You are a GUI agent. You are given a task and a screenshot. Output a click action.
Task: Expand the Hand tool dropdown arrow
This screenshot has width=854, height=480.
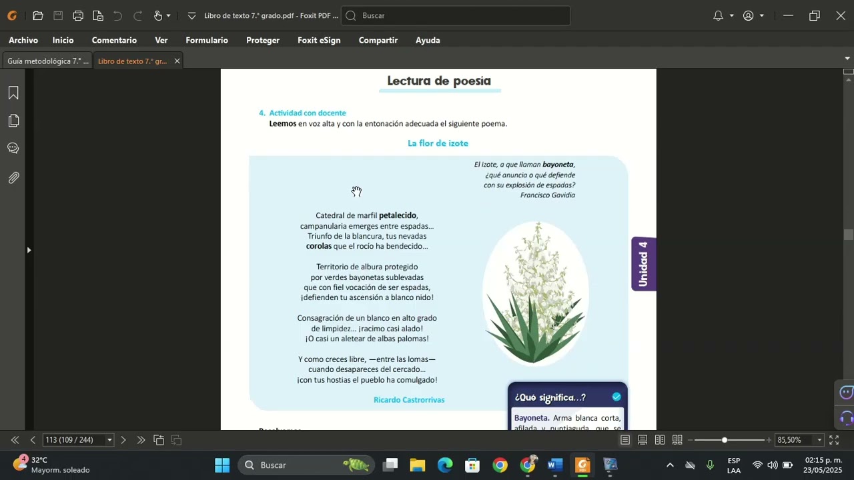168,15
